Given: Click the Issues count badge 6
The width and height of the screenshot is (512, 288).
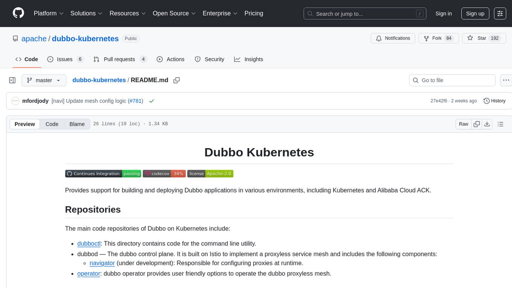Looking at the screenshot, I should pyautogui.click(x=80, y=59).
